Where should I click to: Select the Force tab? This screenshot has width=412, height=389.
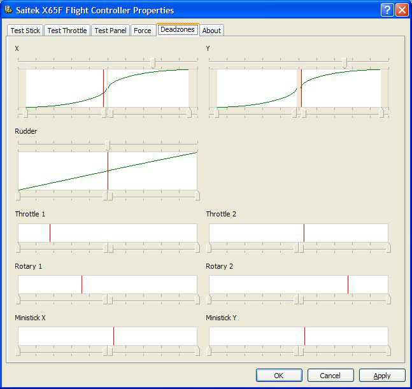pos(143,31)
